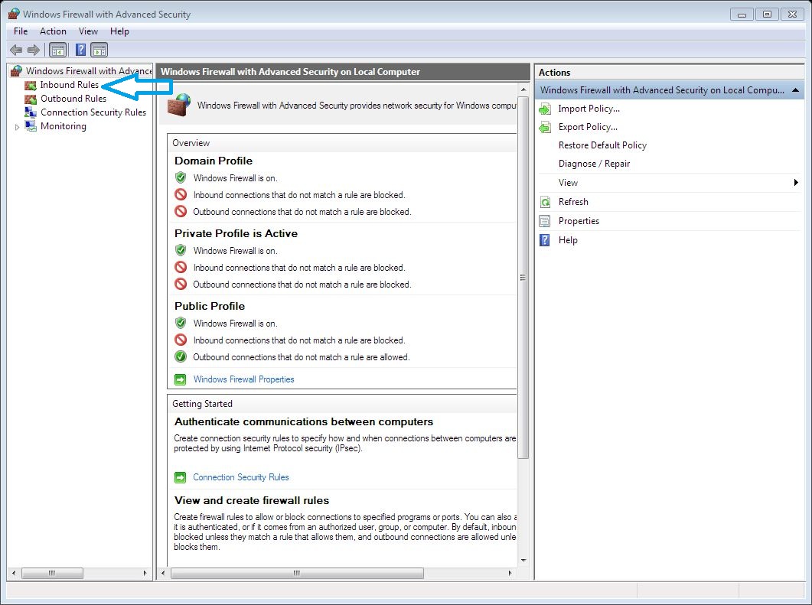This screenshot has height=605, width=812.
Task: Click the Public Profile outbound allowed check icon
Action: tap(180, 356)
